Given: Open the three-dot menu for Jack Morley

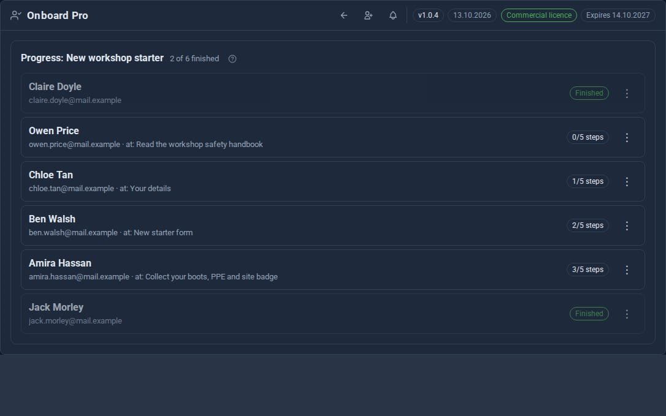Looking at the screenshot, I should [x=627, y=314].
